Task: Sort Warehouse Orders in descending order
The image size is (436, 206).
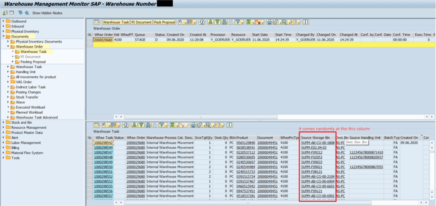Action: click(217, 22)
